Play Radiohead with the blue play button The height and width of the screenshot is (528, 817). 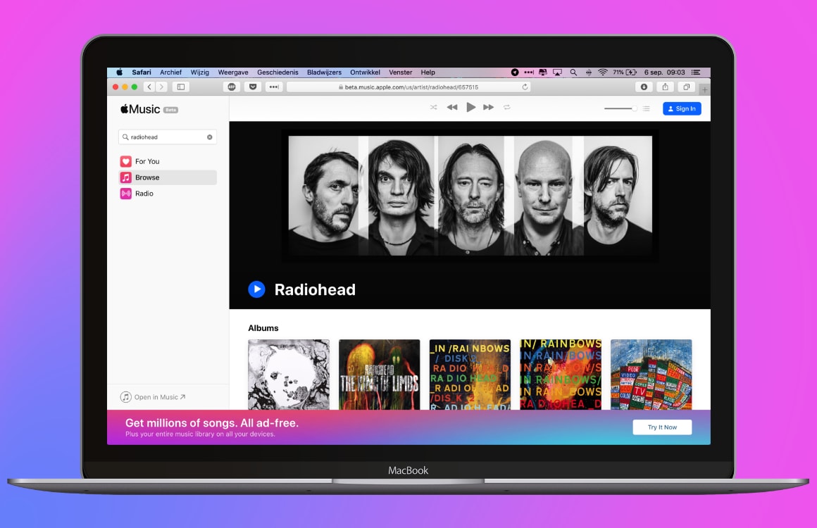click(256, 289)
